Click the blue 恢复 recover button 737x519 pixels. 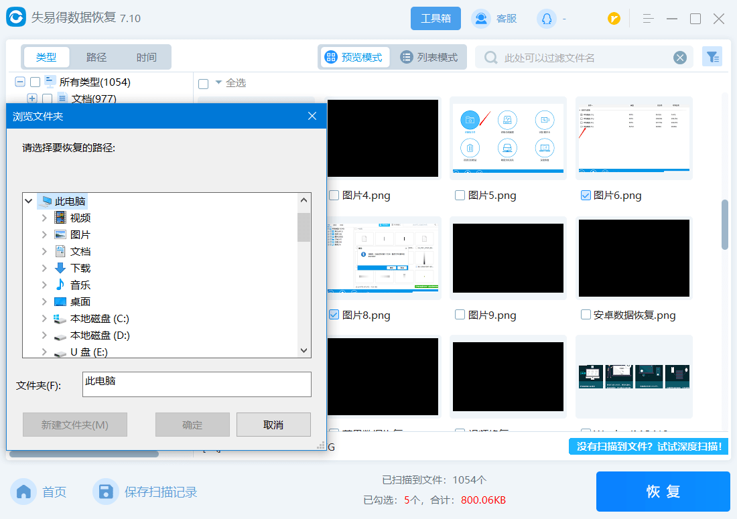[x=663, y=492]
